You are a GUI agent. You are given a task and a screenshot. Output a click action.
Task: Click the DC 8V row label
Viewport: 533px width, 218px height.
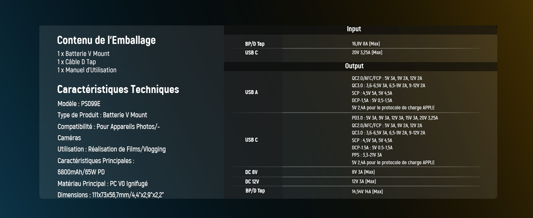coord(251,172)
